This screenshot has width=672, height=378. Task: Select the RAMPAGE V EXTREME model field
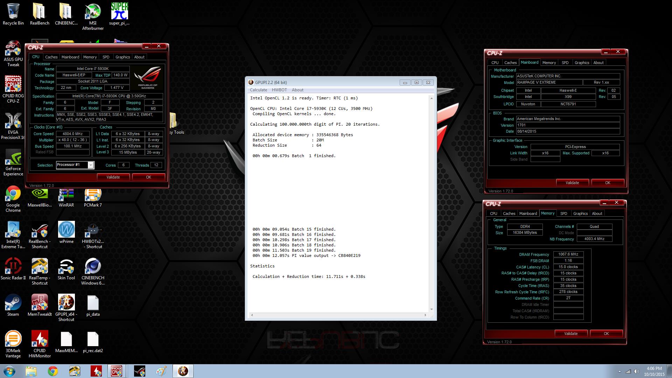coord(549,83)
